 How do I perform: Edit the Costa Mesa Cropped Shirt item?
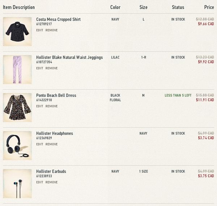point(39,30)
